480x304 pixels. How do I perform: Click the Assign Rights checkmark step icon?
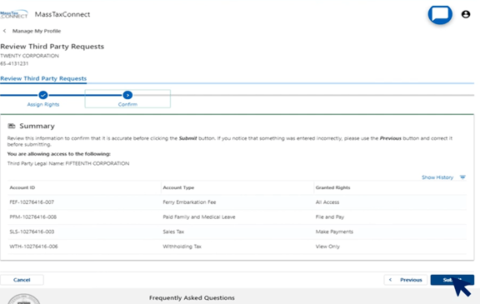pos(43,95)
